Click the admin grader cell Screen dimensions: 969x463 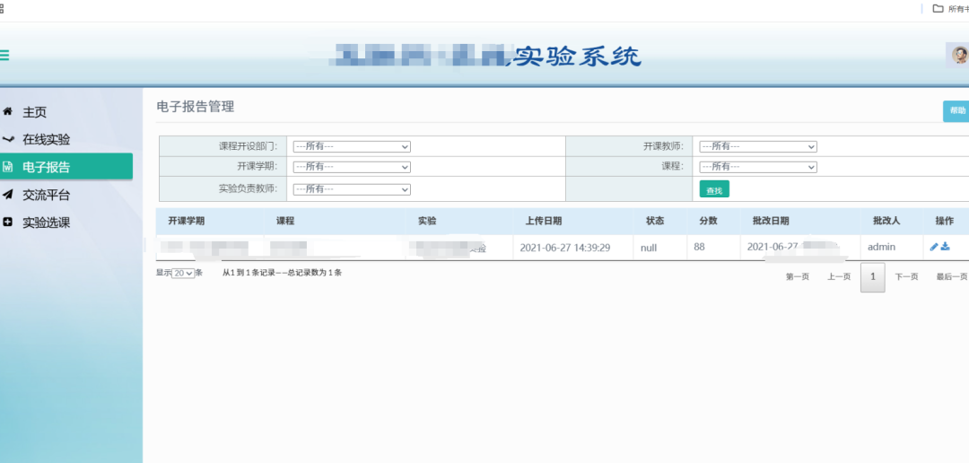881,248
